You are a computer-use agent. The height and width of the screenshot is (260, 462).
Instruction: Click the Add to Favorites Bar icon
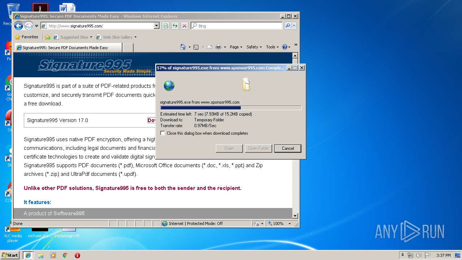tap(47, 37)
